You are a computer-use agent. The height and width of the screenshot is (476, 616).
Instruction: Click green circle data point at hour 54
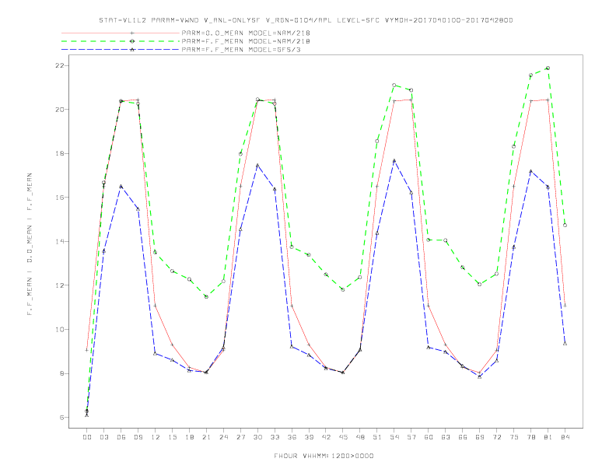point(394,85)
